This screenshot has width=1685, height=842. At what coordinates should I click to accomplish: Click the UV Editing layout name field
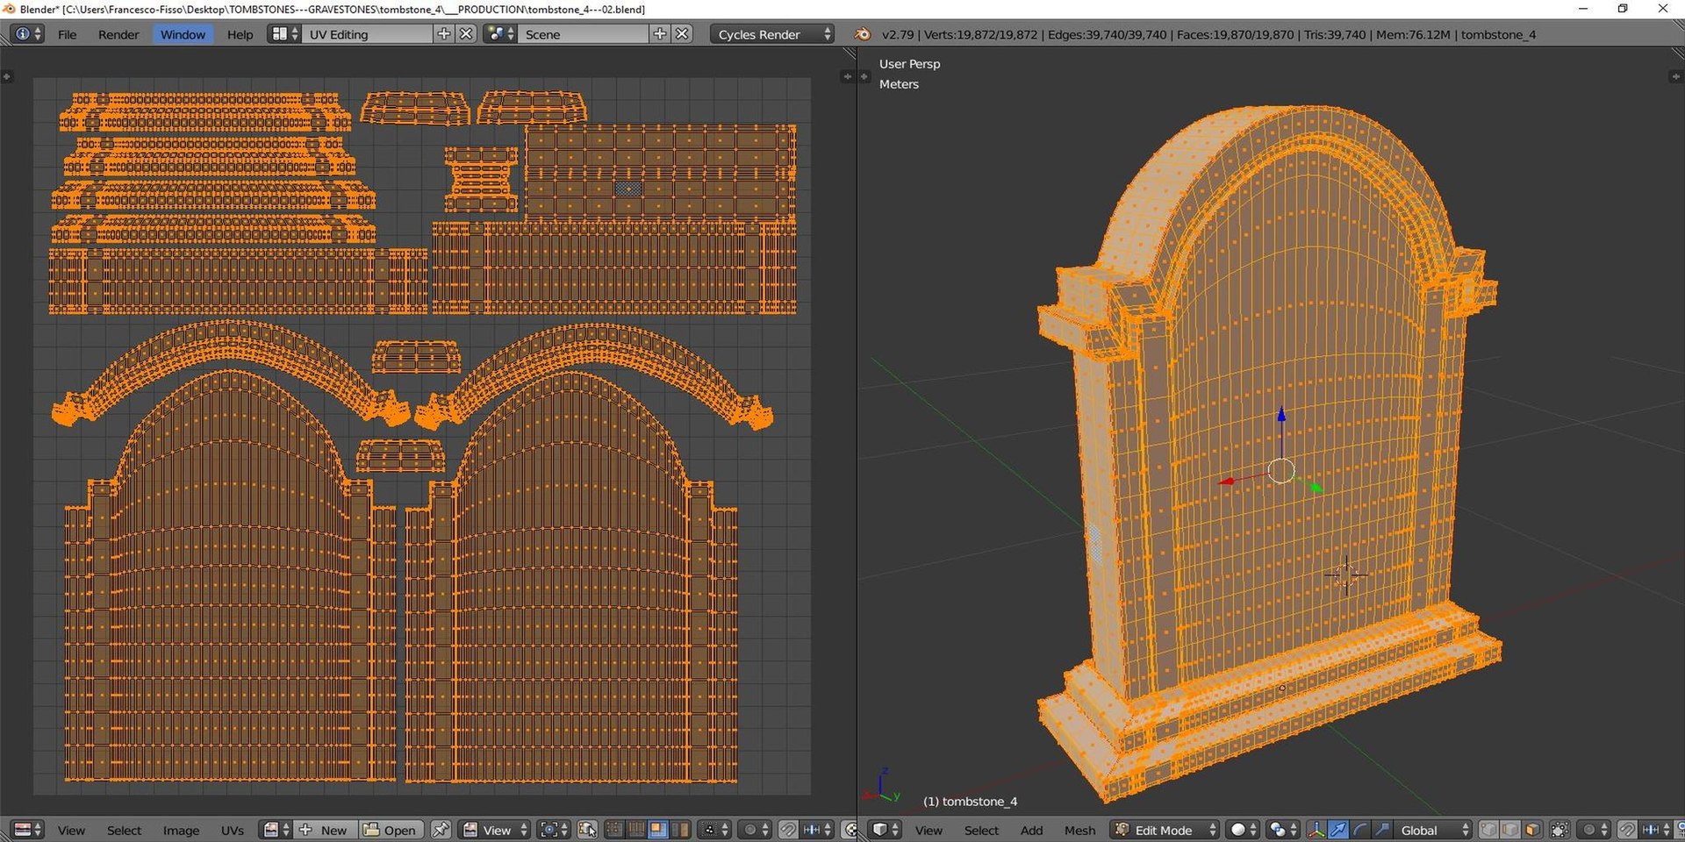click(x=367, y=34)
